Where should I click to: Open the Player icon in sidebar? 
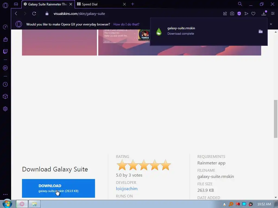click(5, 68)
